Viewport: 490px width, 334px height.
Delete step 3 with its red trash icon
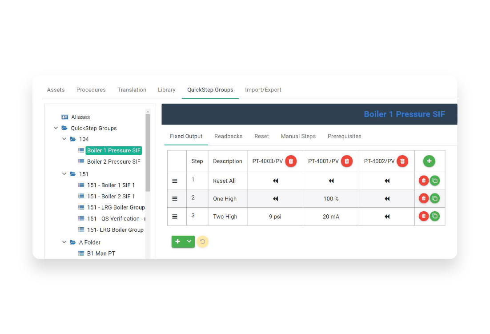[x=423, y=216]
